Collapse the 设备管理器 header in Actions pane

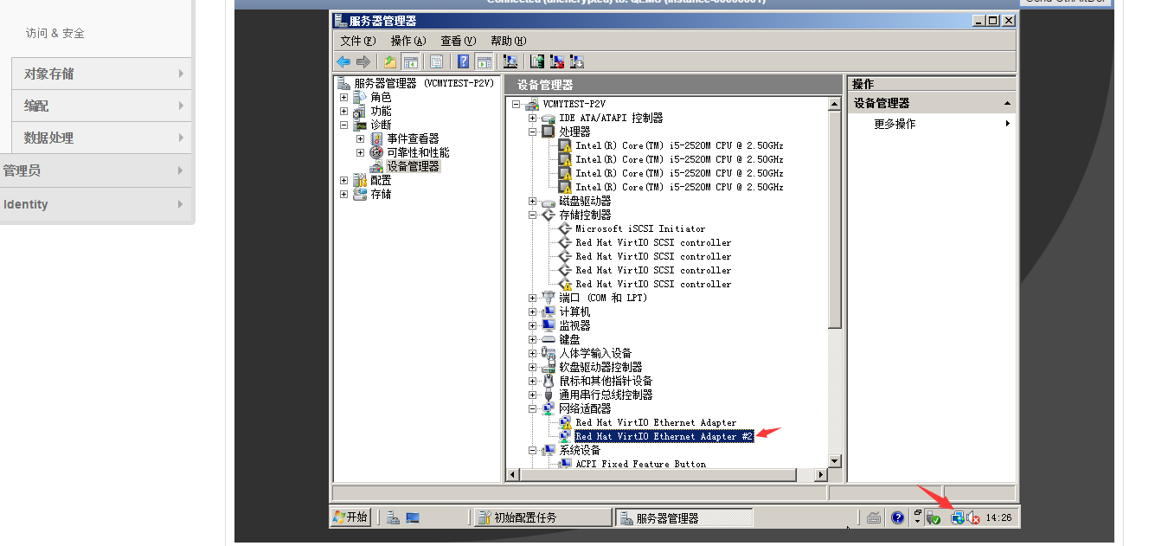point(1007,103)
